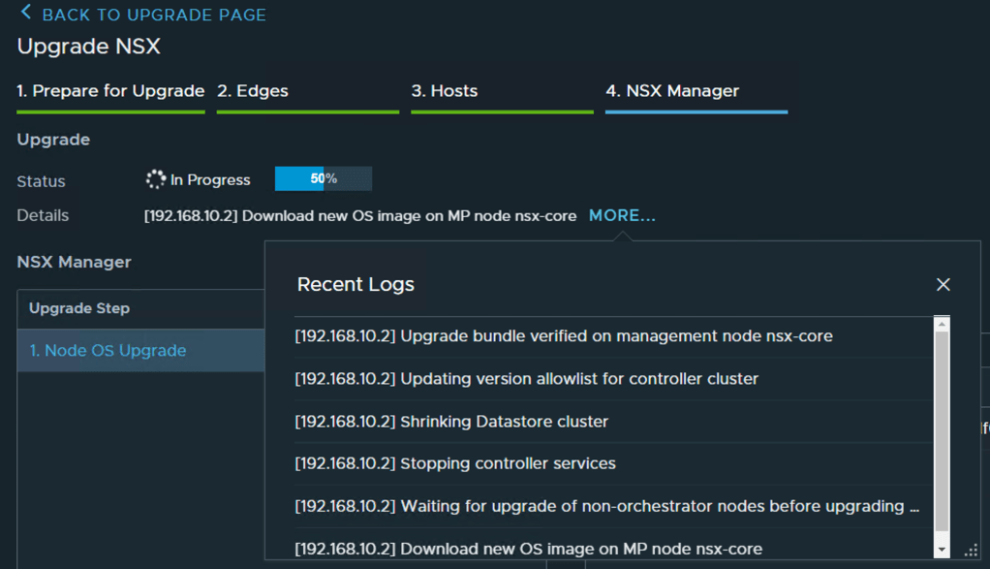Image resolution: width=990 pixels, height=569 pixels.
Task: Close the Recent Logs popup
Action: click(x=943, y=284)
